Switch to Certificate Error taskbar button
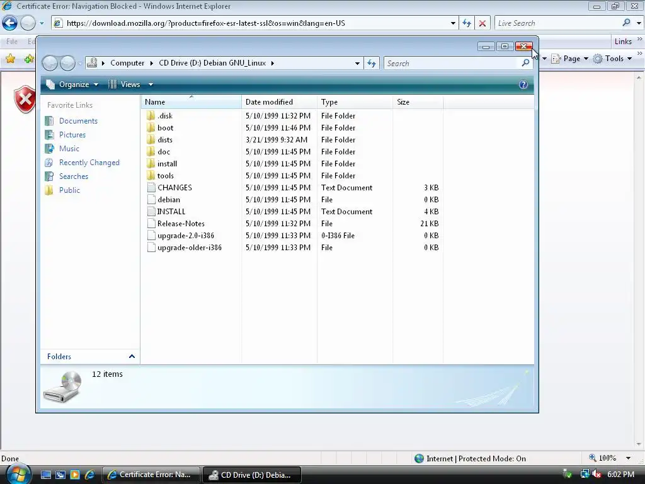 pos(151,475)
